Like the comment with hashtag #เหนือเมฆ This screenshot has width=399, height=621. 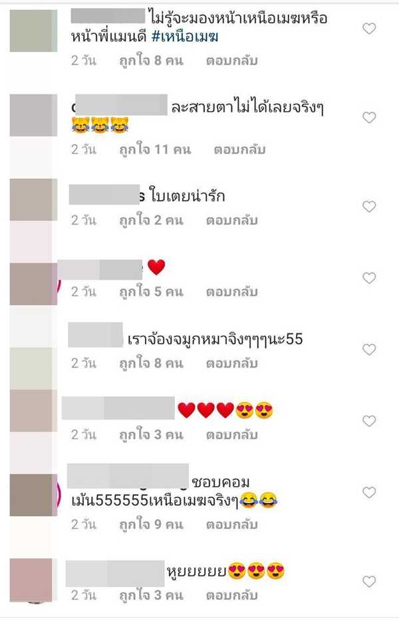coord(369,29)
